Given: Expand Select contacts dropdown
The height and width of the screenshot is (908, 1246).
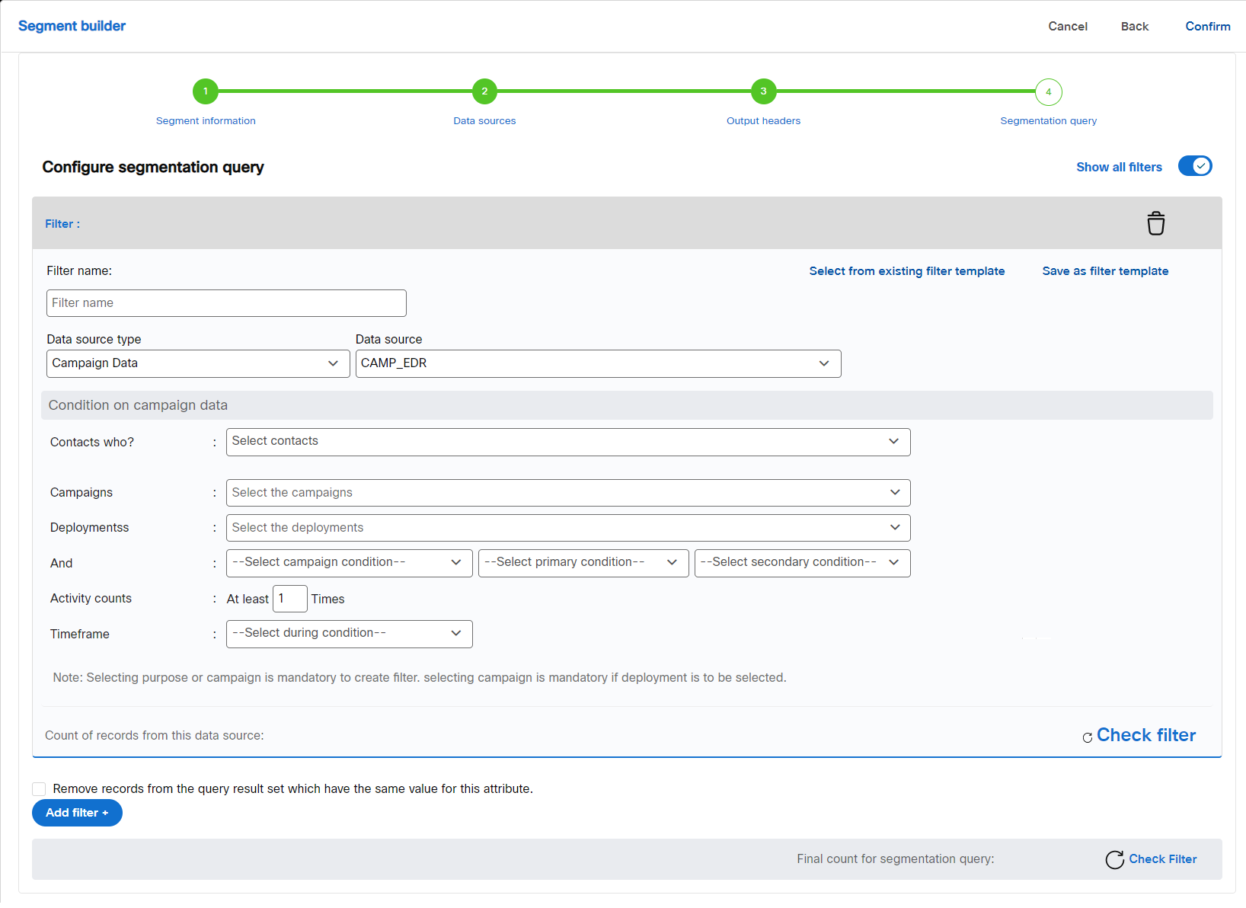Looking at the screenshot, I should tap(568, 442).
